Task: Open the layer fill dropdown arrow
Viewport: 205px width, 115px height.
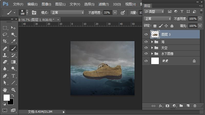Action: coord(200,26)
